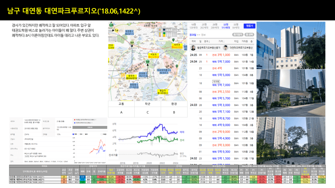The image size is (335, 188).
Task: Click the green 5.55 circle at the map corner
Action: (111, 25)
